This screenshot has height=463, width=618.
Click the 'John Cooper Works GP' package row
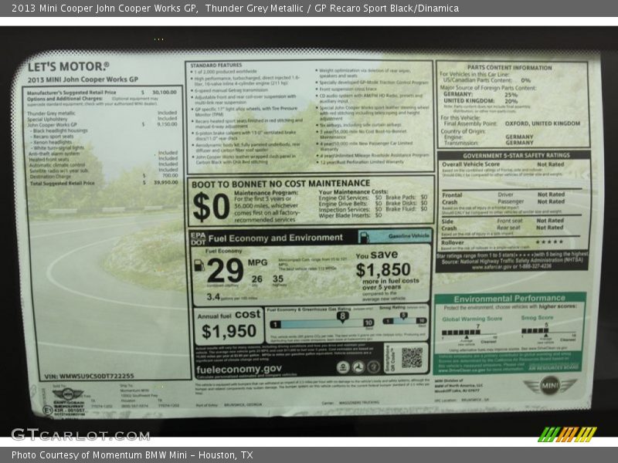[x=102, y=124]
